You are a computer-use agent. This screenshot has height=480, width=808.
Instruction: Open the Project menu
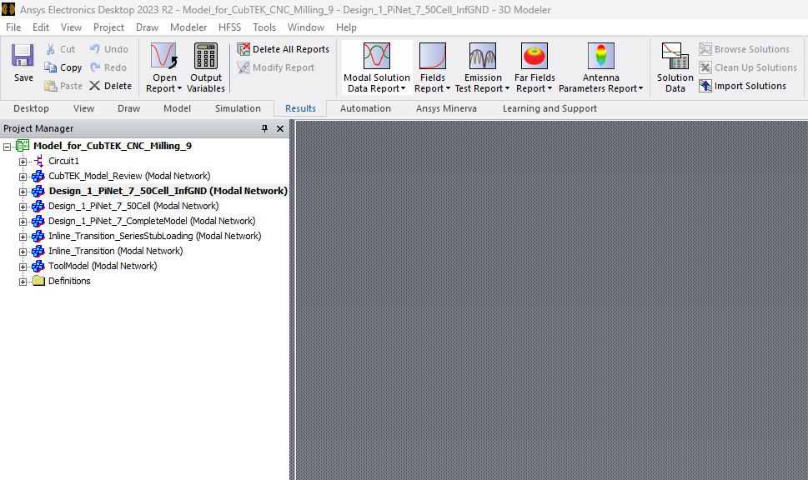tap(108, 27)
